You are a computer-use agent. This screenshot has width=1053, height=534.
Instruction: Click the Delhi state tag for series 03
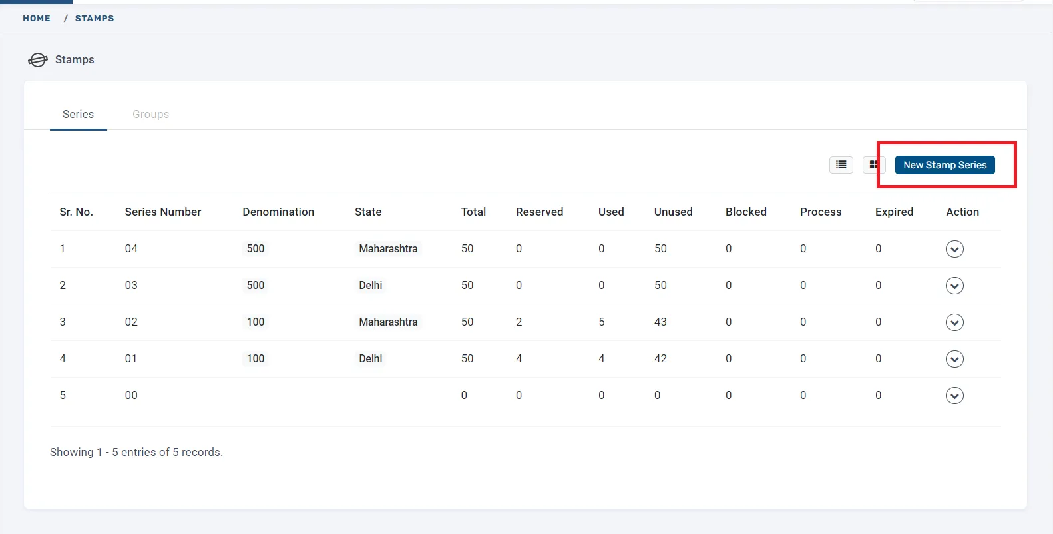click(x=371, y=286)
